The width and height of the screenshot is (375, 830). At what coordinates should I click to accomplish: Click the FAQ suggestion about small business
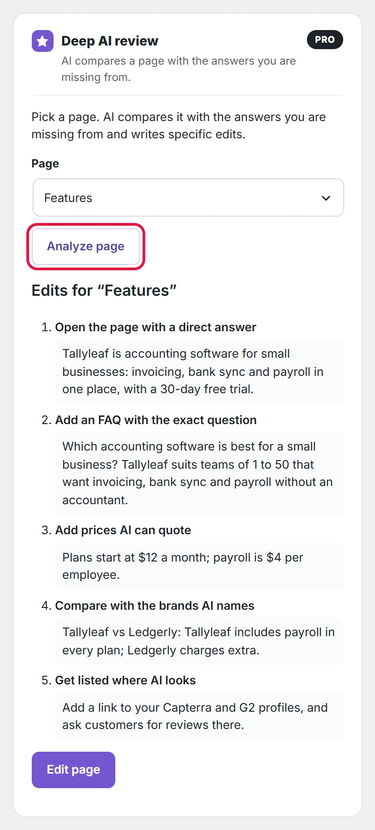pos(199,473)
